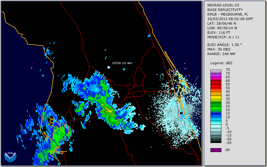
Task: Select the LAT: 28/06/46 N line
Action: pyautogui.click(x=221, y=23)
